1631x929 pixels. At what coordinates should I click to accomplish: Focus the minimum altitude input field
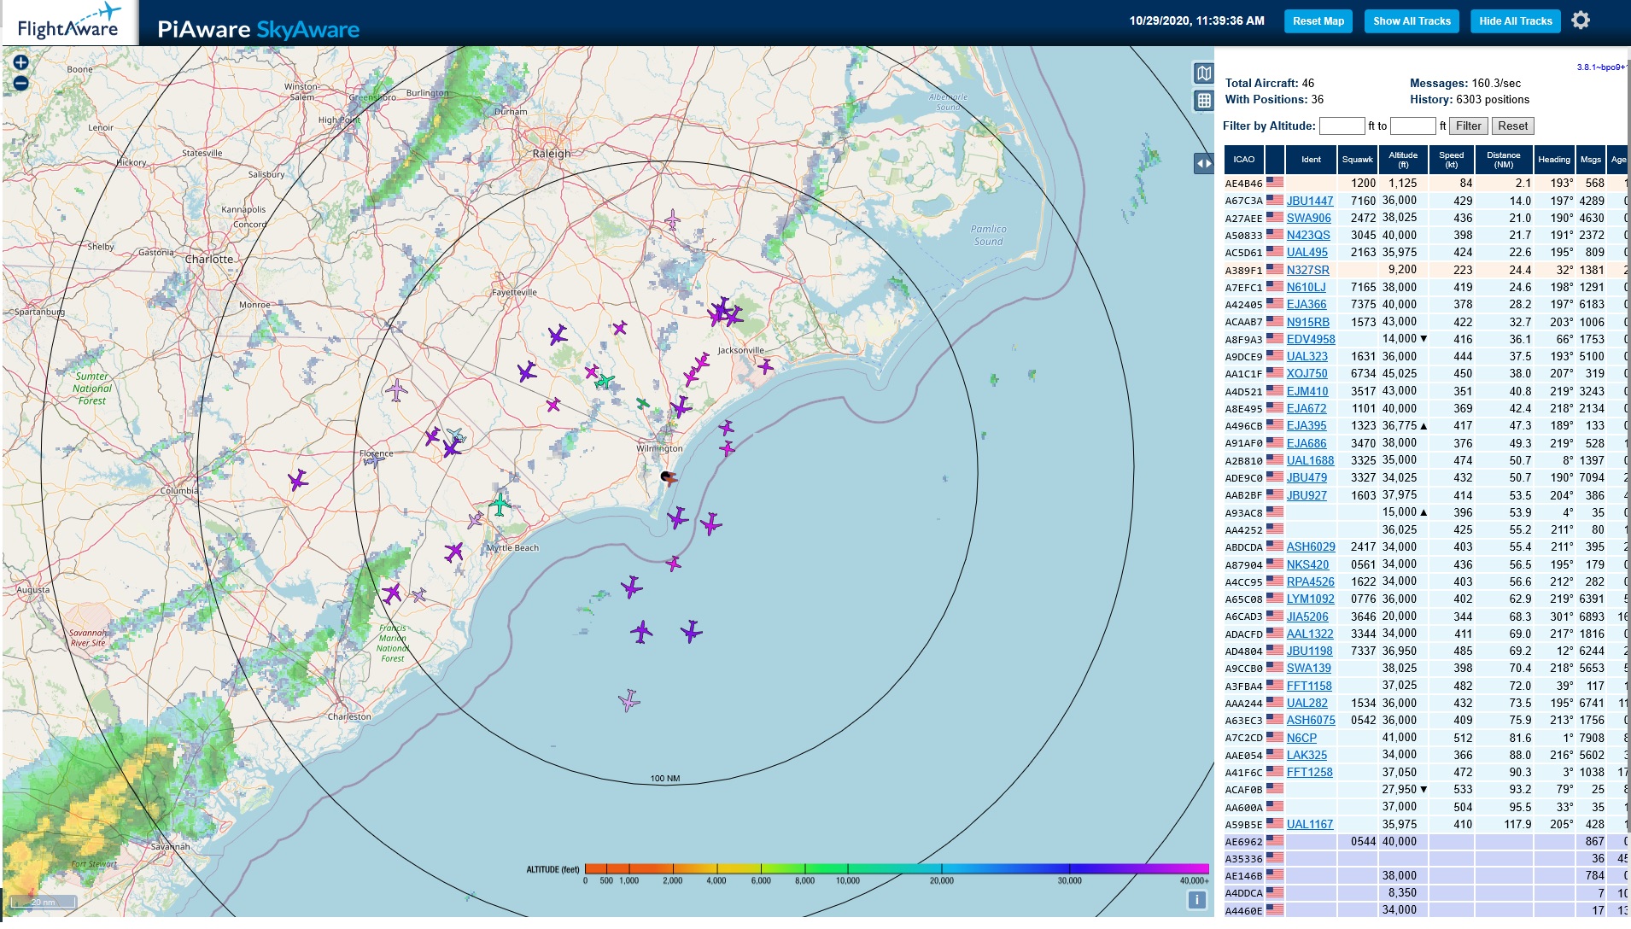[1342, 126]
